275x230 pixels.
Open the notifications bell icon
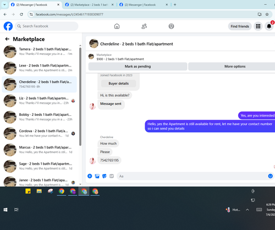(269, 26)
